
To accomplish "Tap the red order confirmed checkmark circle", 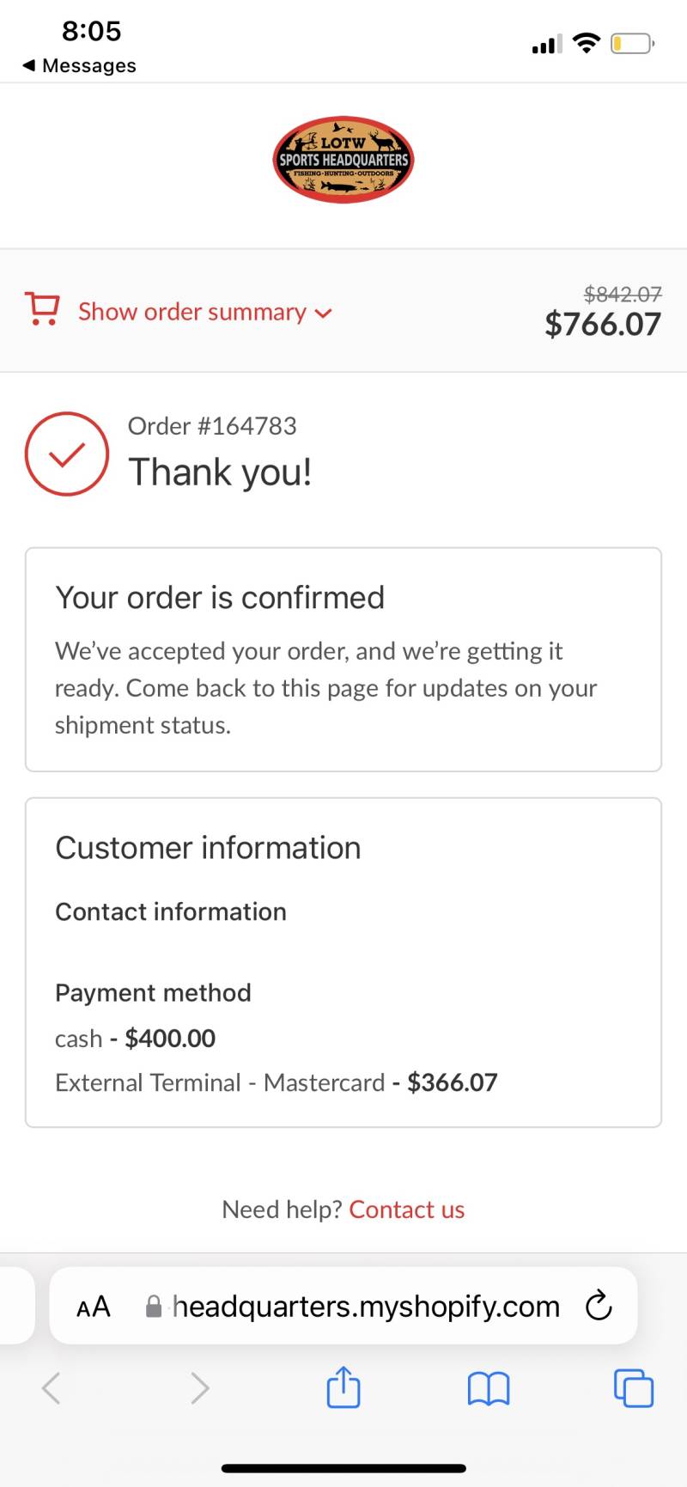I will point(67,454).
